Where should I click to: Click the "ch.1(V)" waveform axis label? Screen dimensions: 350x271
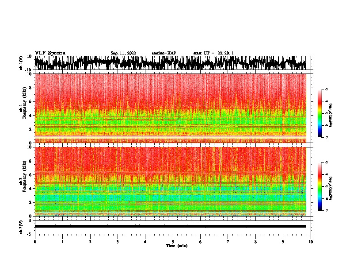coord(21,63)
